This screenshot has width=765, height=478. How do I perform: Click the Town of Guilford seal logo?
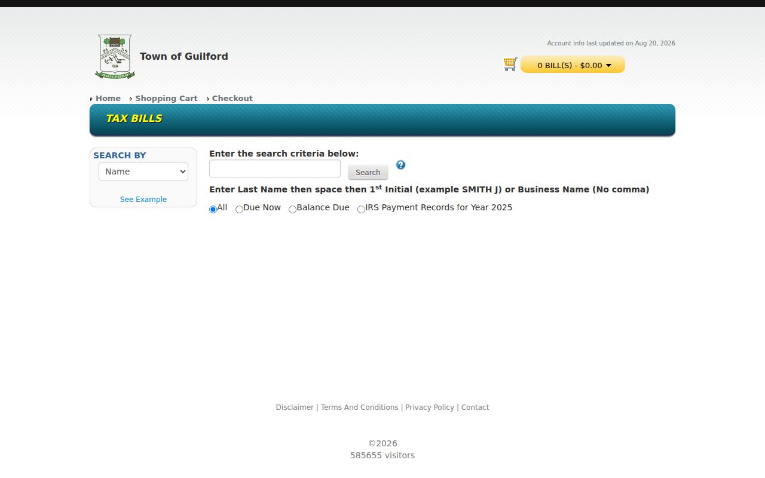click(115, 57)
